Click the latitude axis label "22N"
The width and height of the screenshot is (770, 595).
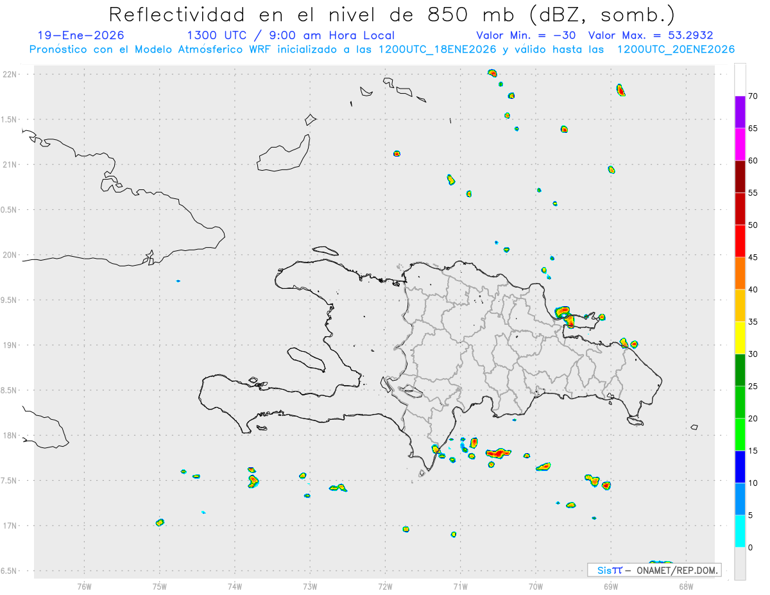pos(11,74)
